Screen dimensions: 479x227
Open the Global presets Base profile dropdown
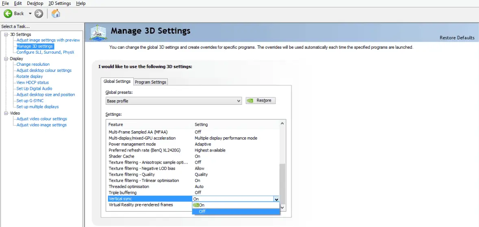[173, 101]
